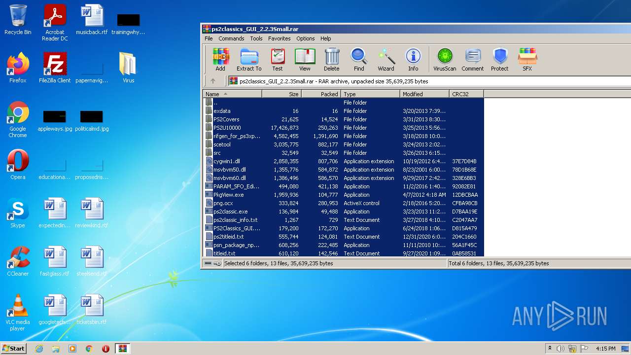631x355 pixels.
Task: Click the Internet Explorer taskbar icon
Action: tap(39, 349)
